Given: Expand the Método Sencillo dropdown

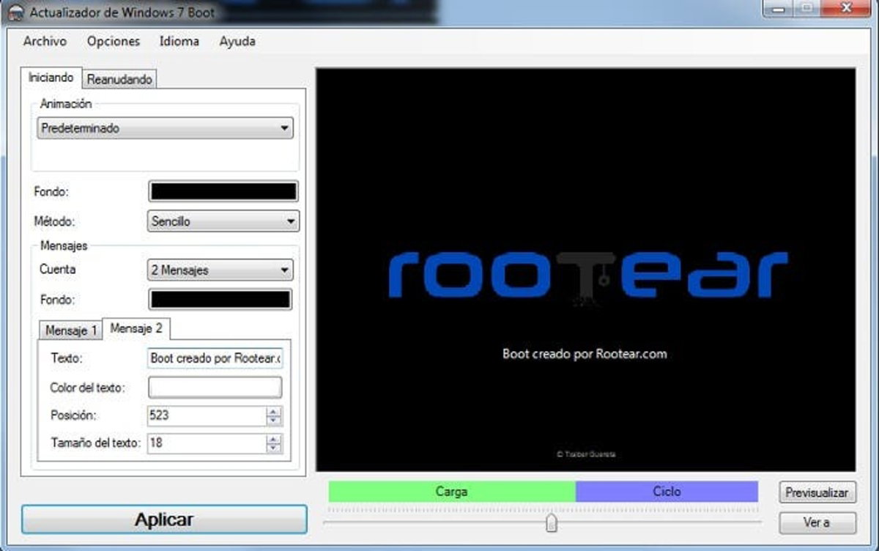Looking at the screenshot, I should click(223, 221).
